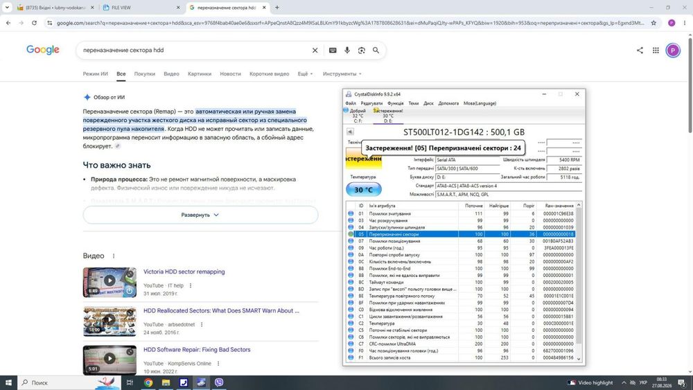Open the Chrome profile icon in the toolbar
693x390 pixels.
point(672,23)
